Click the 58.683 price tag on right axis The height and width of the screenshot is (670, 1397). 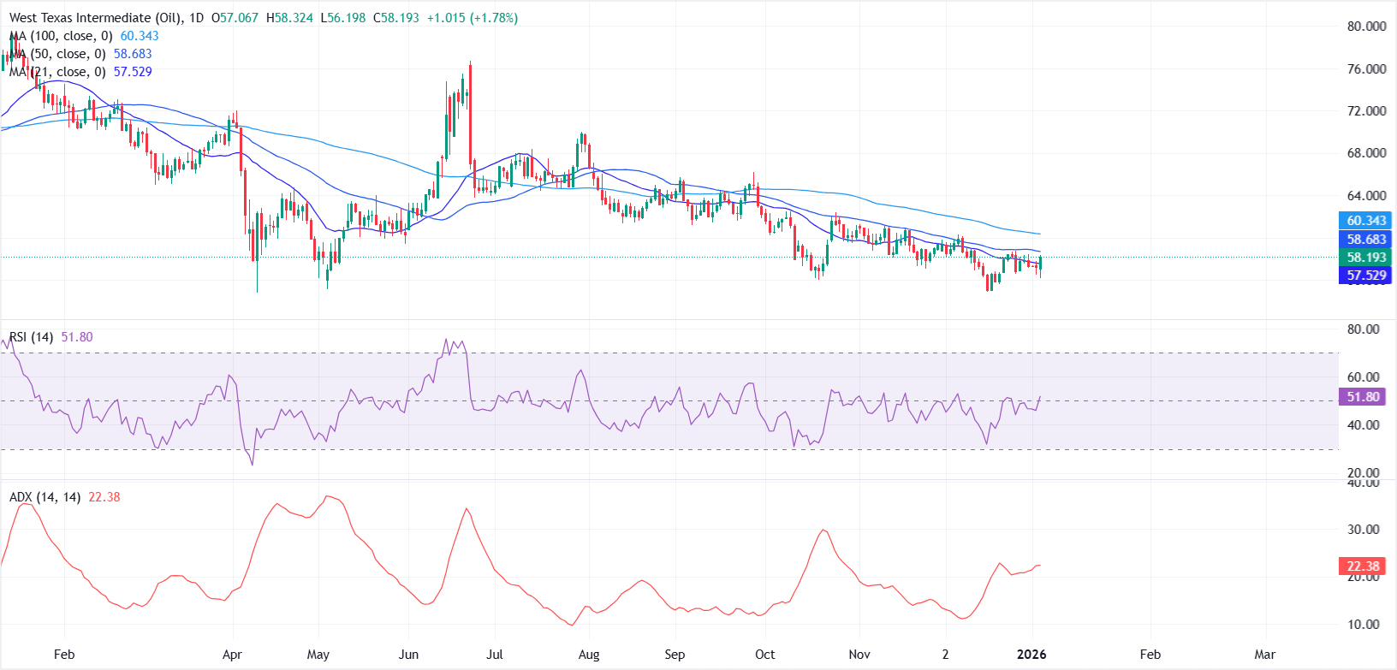1366,240
